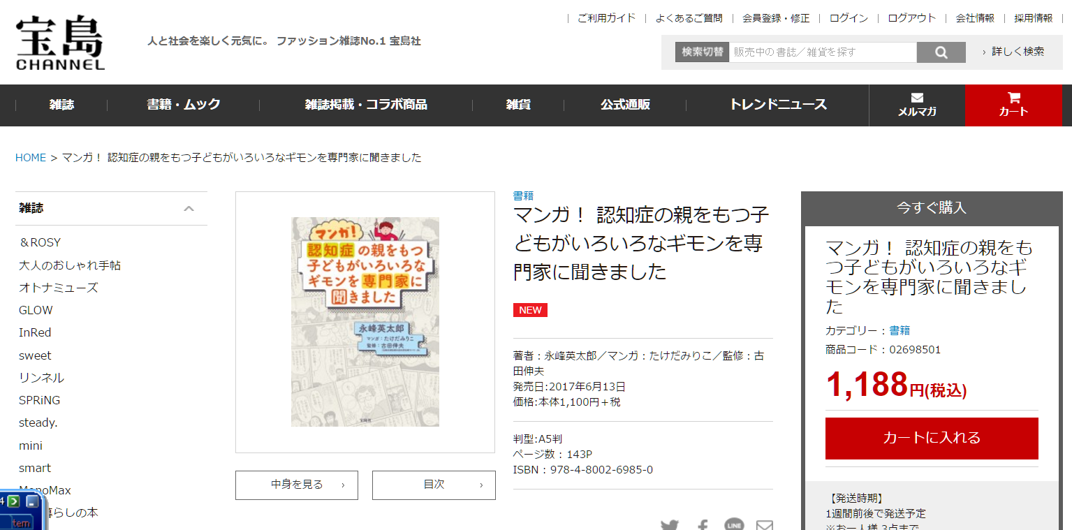Screen dimensions: 1072x530
Task: Share the book by email icon
Action: pos(765,525)
